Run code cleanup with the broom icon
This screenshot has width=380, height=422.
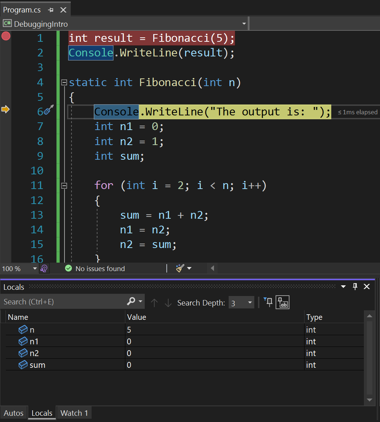click(180, 268)
